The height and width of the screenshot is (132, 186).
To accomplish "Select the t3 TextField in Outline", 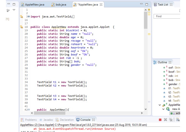I will point(172,96).
